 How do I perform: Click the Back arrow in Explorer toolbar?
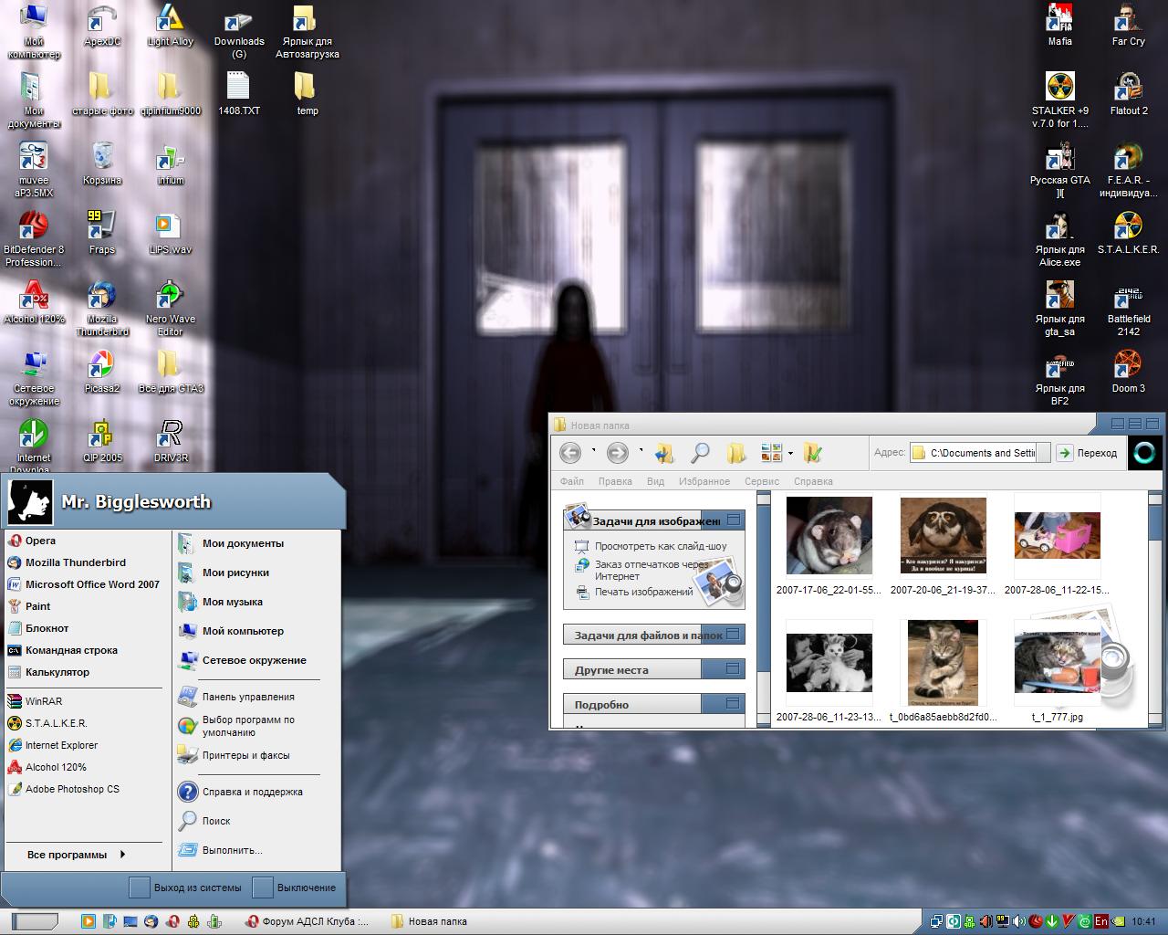point(570,453)
